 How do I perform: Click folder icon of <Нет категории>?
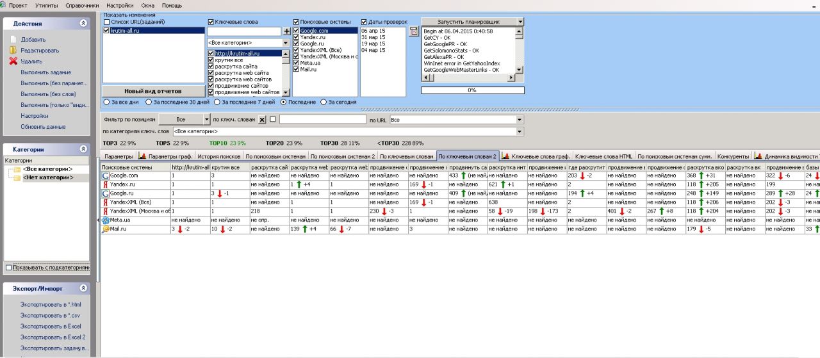coord(16,177)
